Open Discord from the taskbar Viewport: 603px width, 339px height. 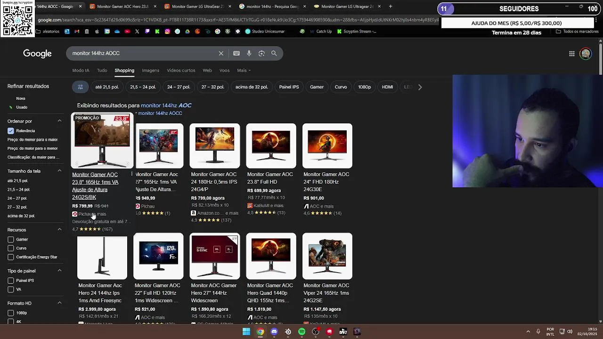tap(274, 332)
